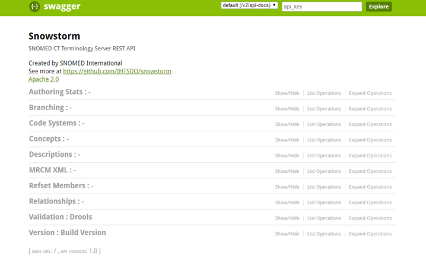The height and width of the screenshot is (261, 426).
Task: Click Show/Hide for Version : Build Version
Action: tap(287, 234)
